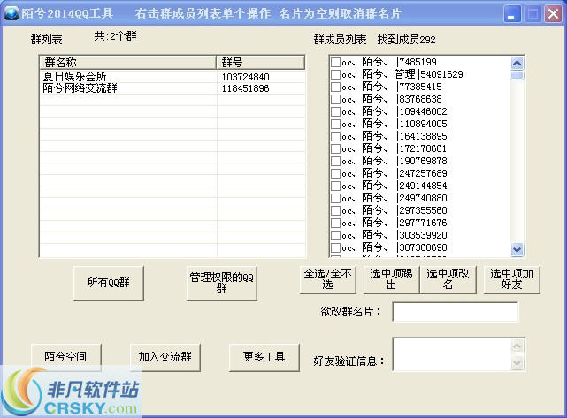This screenshot has width=567, height=418.
Task: Click group number 118451896
Action: (x=245, y=88)
